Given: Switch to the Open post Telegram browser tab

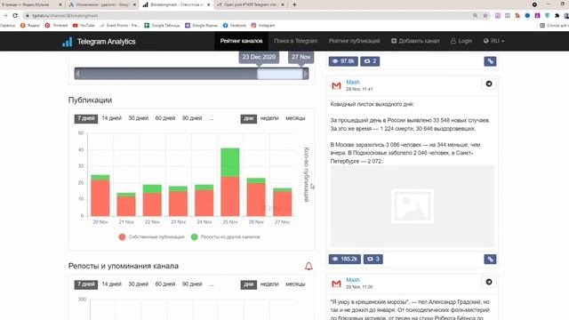Looking at the screenshot, I should coord(251,4).
